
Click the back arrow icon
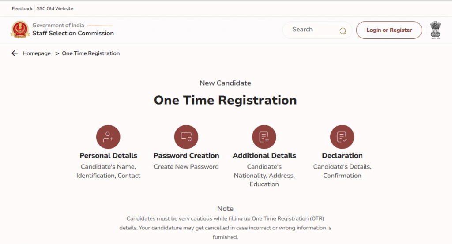[15, 53]
